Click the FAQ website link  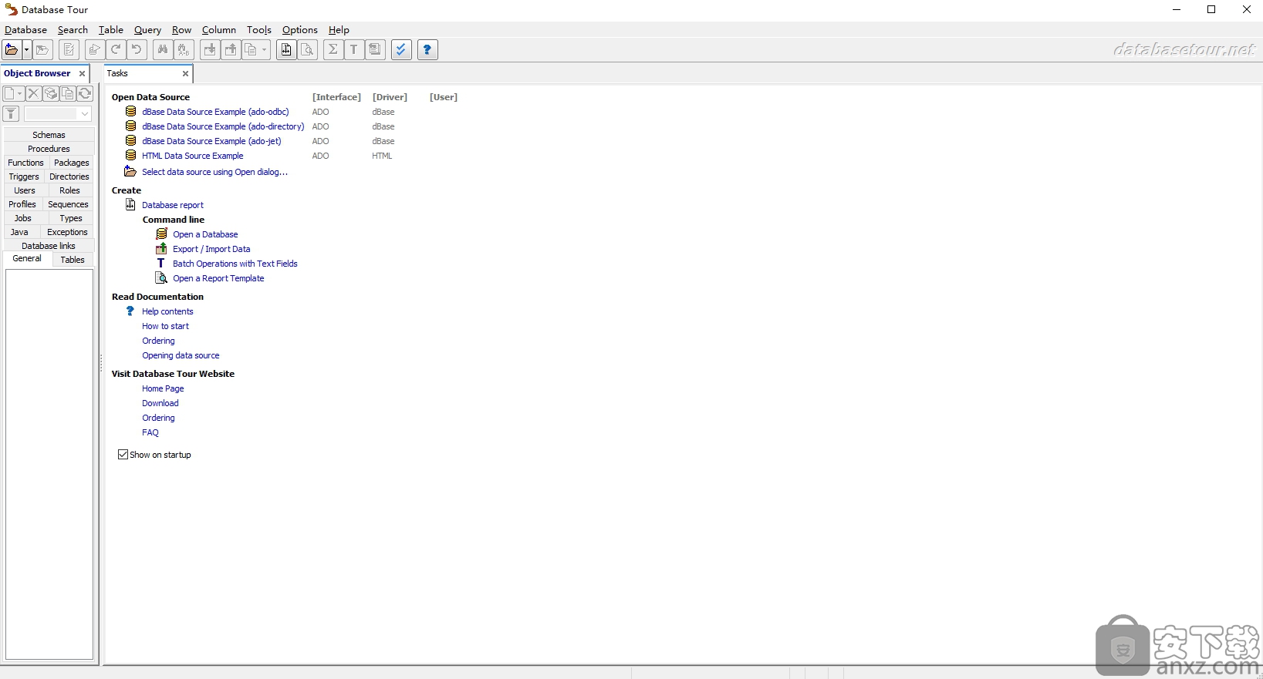click(x=150, y=432)
